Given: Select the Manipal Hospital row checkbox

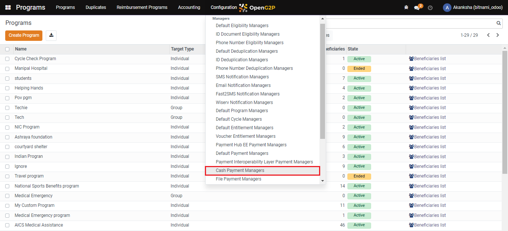Looking at the screenshot, I should click(7, 69).
